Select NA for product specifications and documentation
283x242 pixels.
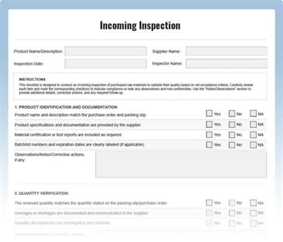click(253, 124)
